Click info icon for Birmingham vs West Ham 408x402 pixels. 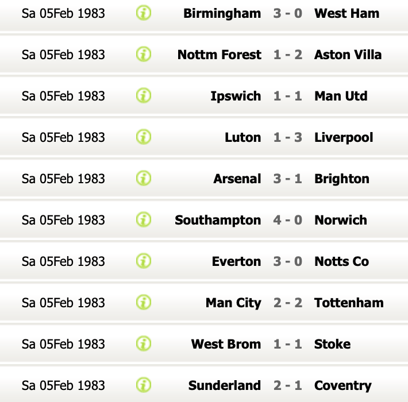(144, 13)
